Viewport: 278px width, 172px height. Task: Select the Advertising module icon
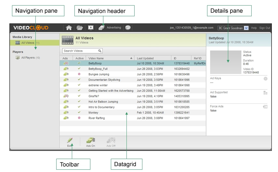(101, 28)
